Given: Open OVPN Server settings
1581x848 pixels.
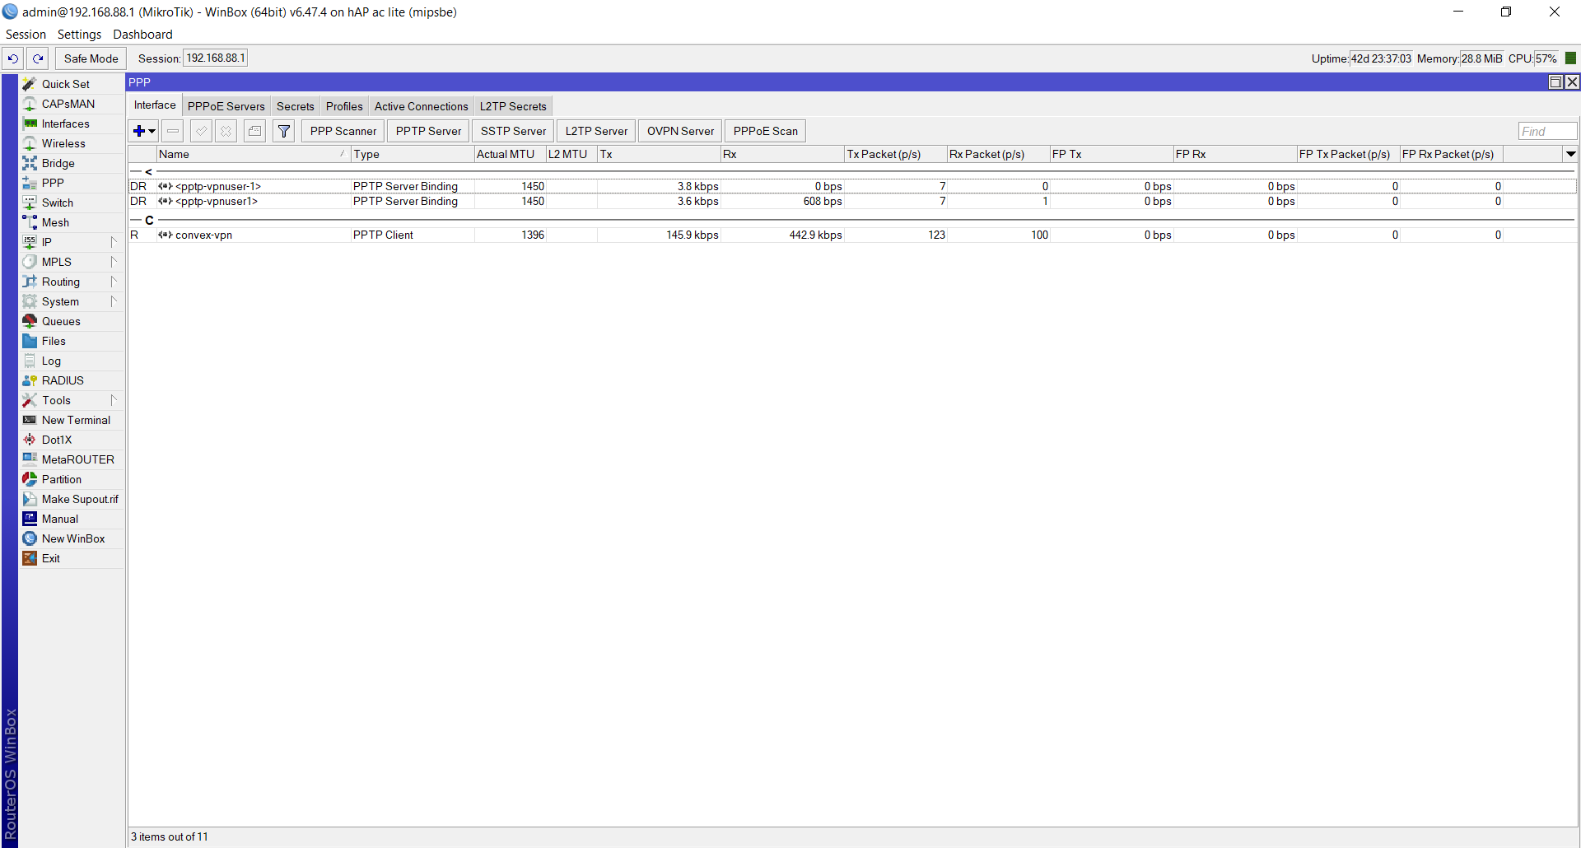Looking at the screenshot, I should [680, 131].
